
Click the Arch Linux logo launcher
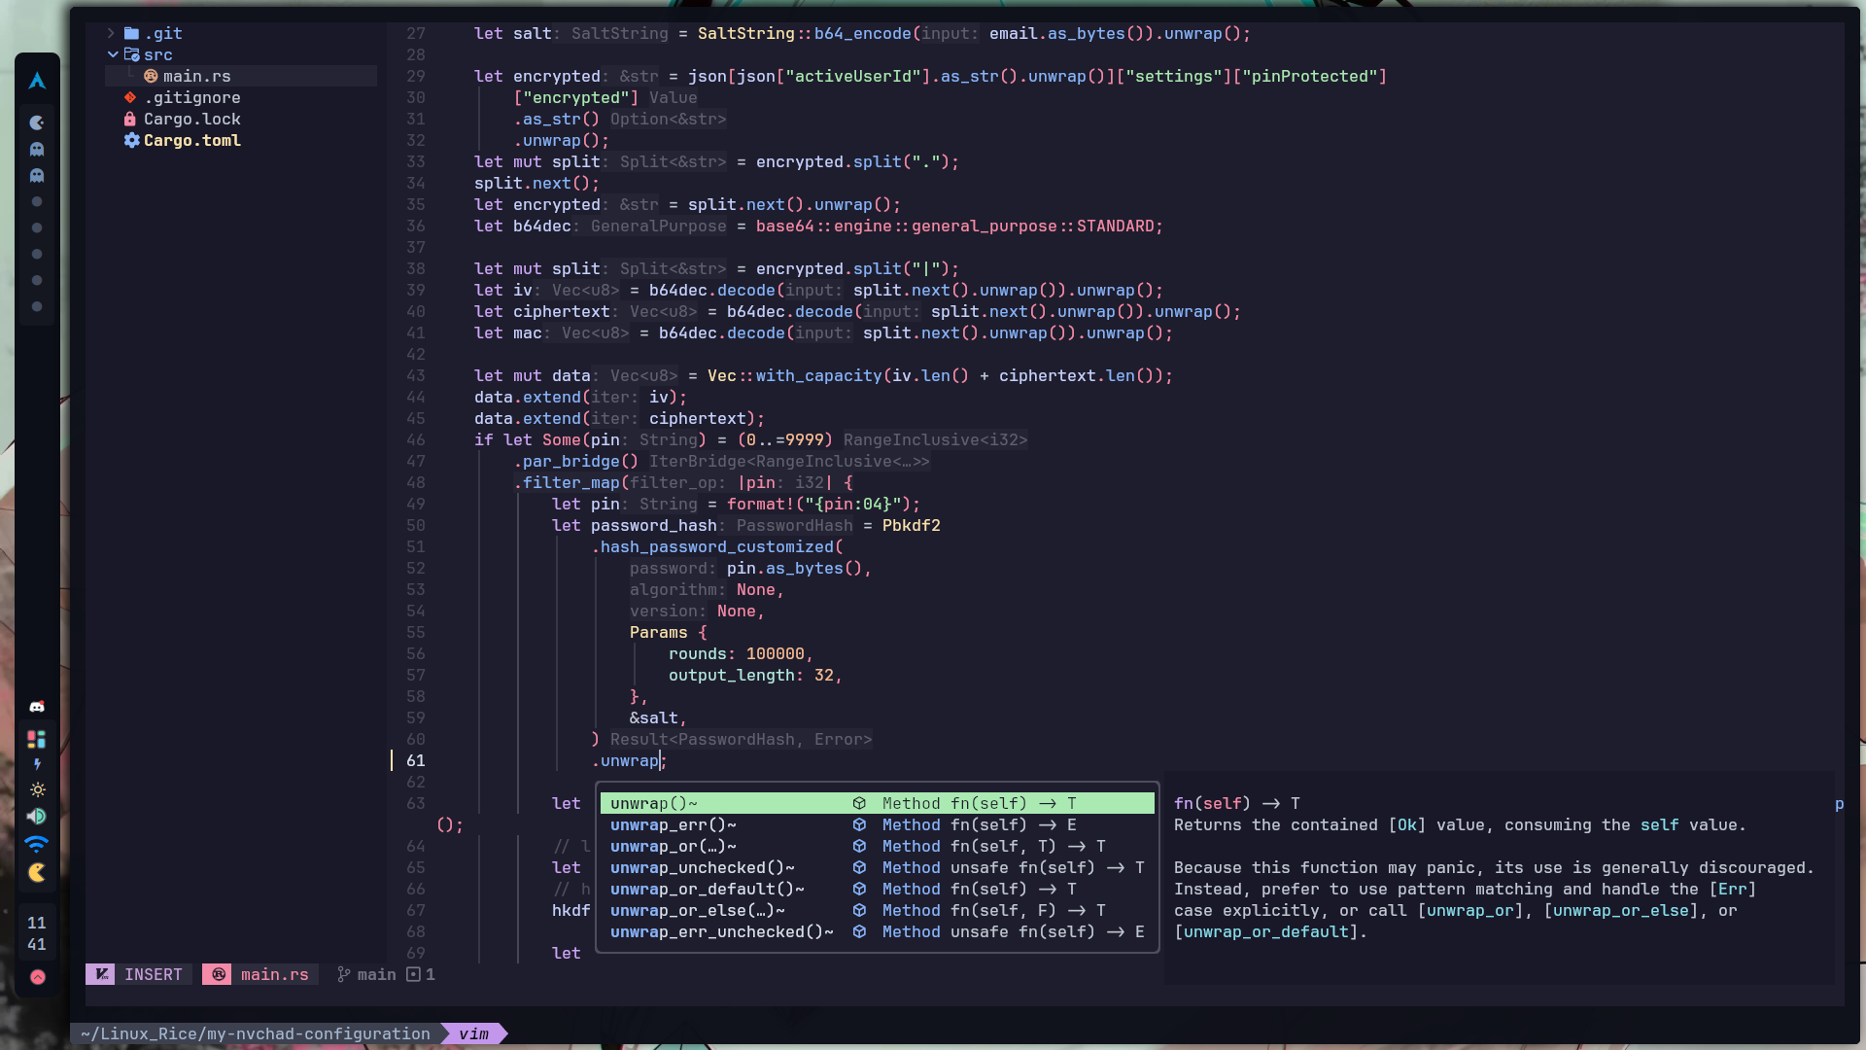(x=37, y=81)
